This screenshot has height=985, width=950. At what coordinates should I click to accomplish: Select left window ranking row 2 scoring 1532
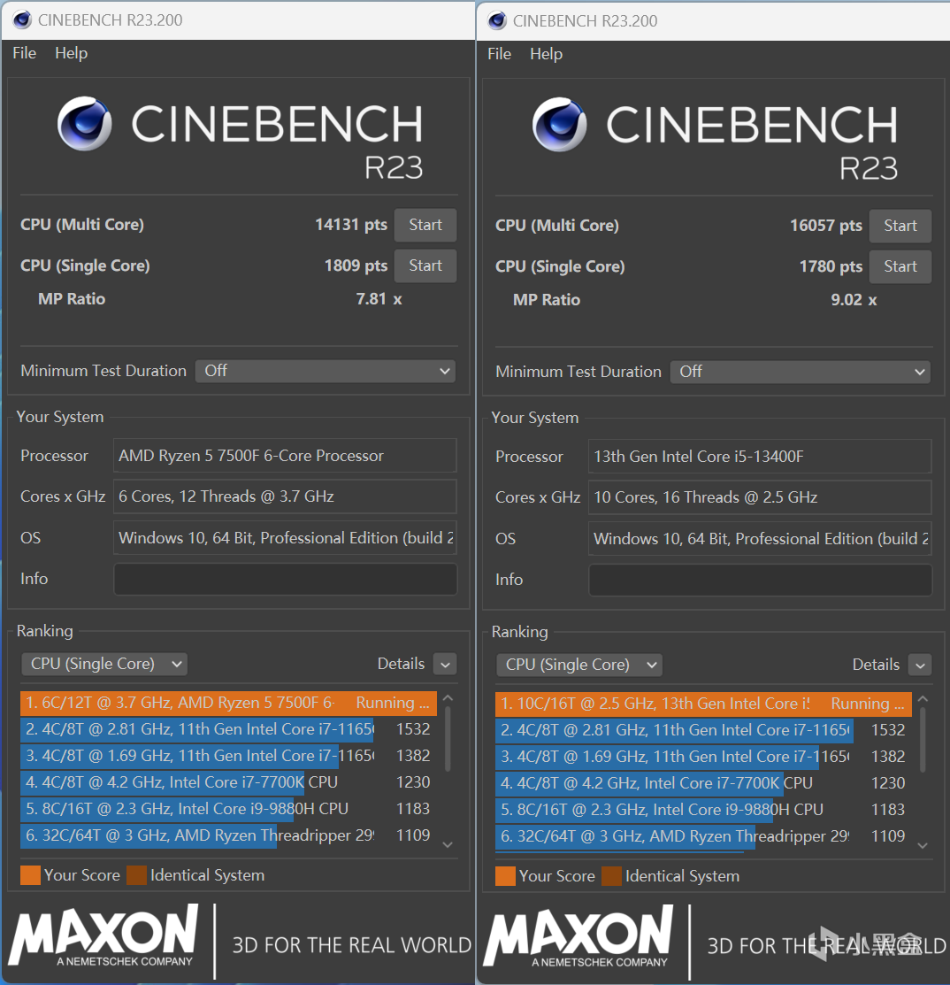pos(228,729)
